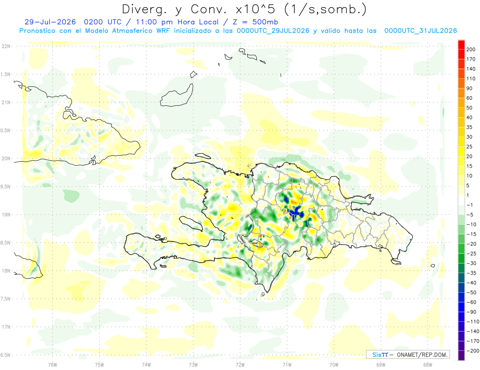Screen dimensions: 480x370
Task: Click the positive '35' legend value
Action: [x=470, y=127]
